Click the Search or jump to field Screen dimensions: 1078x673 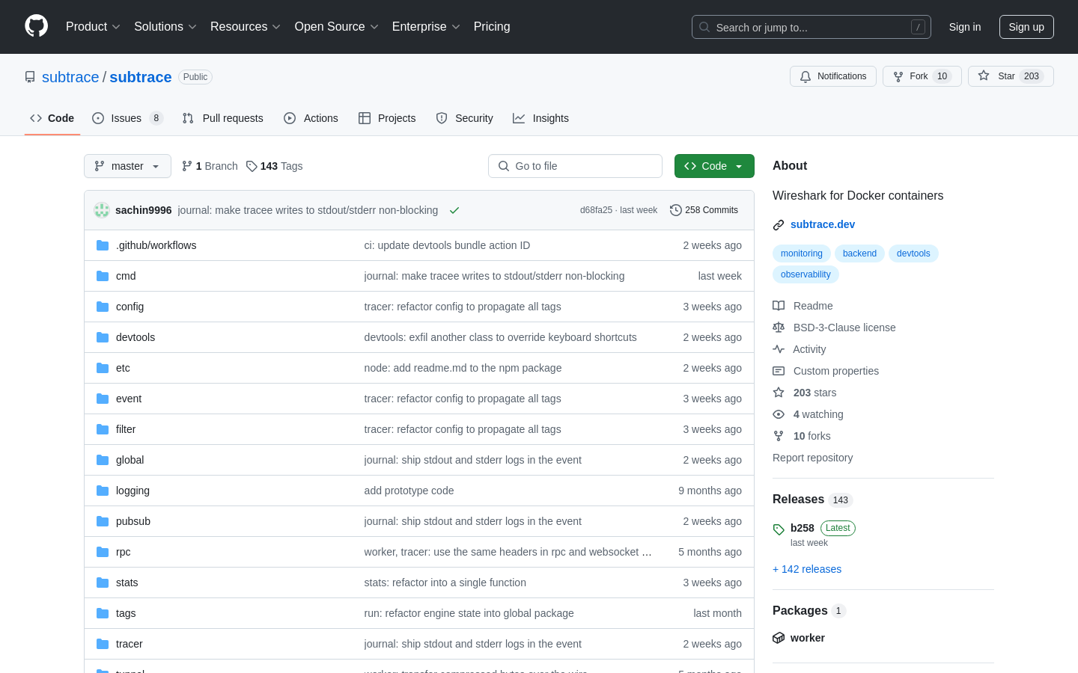811,27
